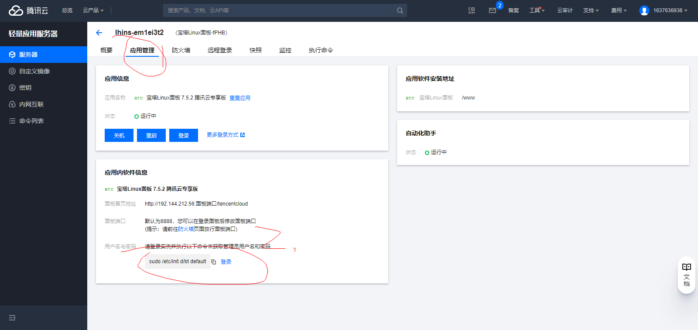
Task: Expand the 支持 dropdown menu
Action: [591, 10]
